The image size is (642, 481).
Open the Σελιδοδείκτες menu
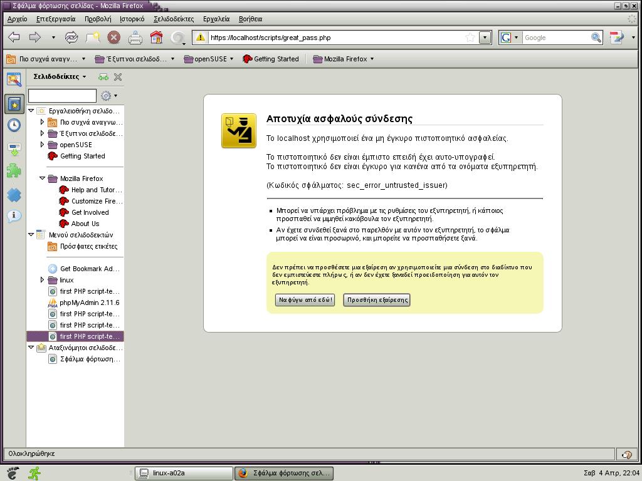point(174,19)
